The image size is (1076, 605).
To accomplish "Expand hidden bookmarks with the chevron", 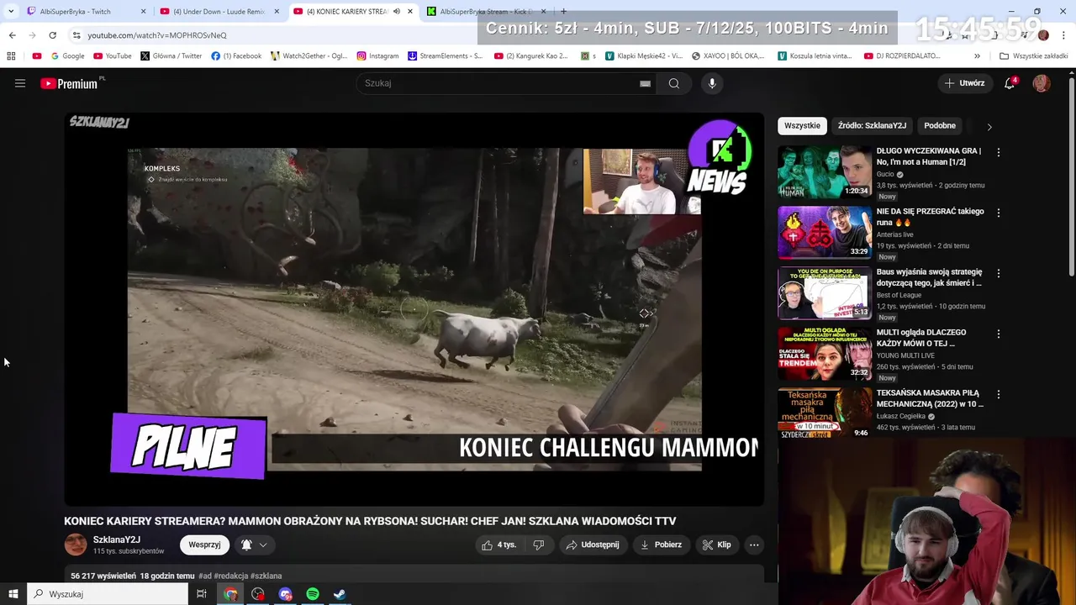I will point(977,56).
